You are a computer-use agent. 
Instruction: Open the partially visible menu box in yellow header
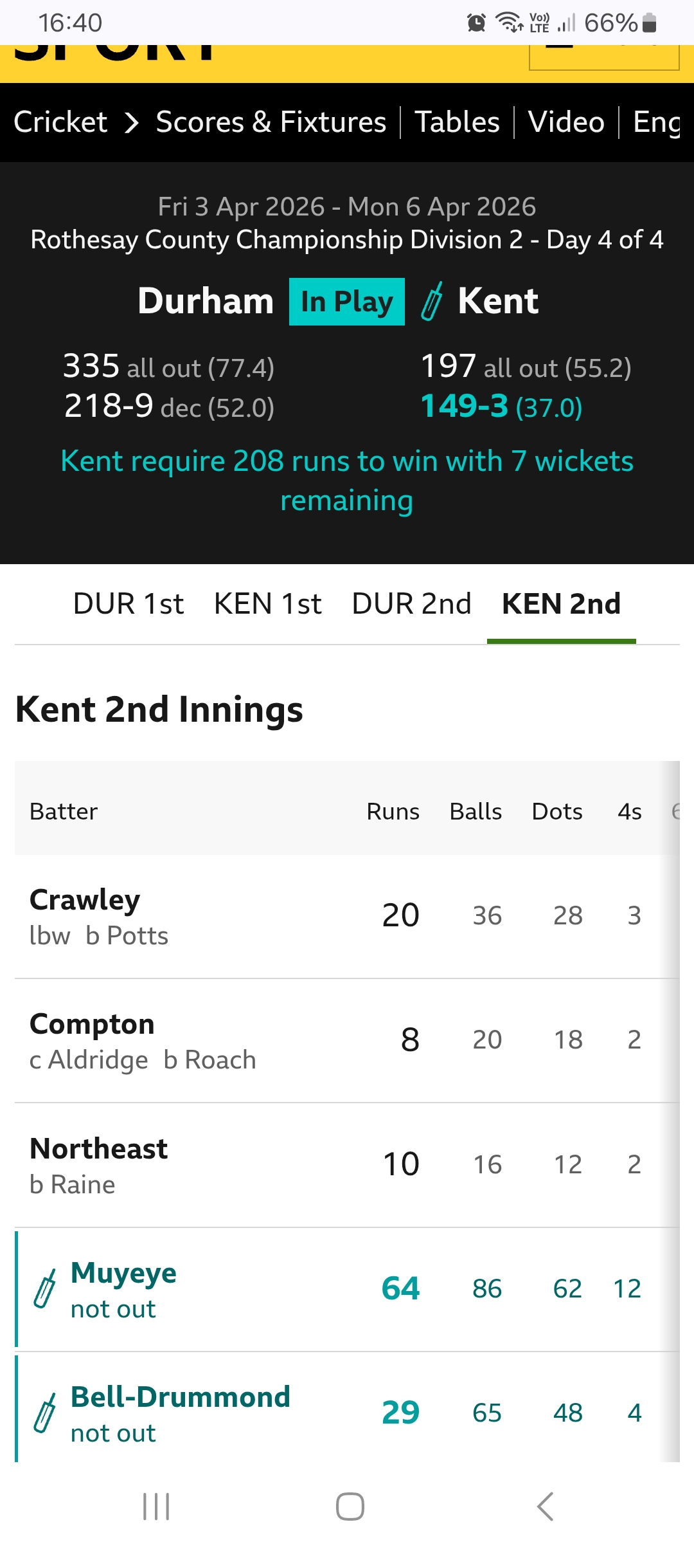pos(603,57)
